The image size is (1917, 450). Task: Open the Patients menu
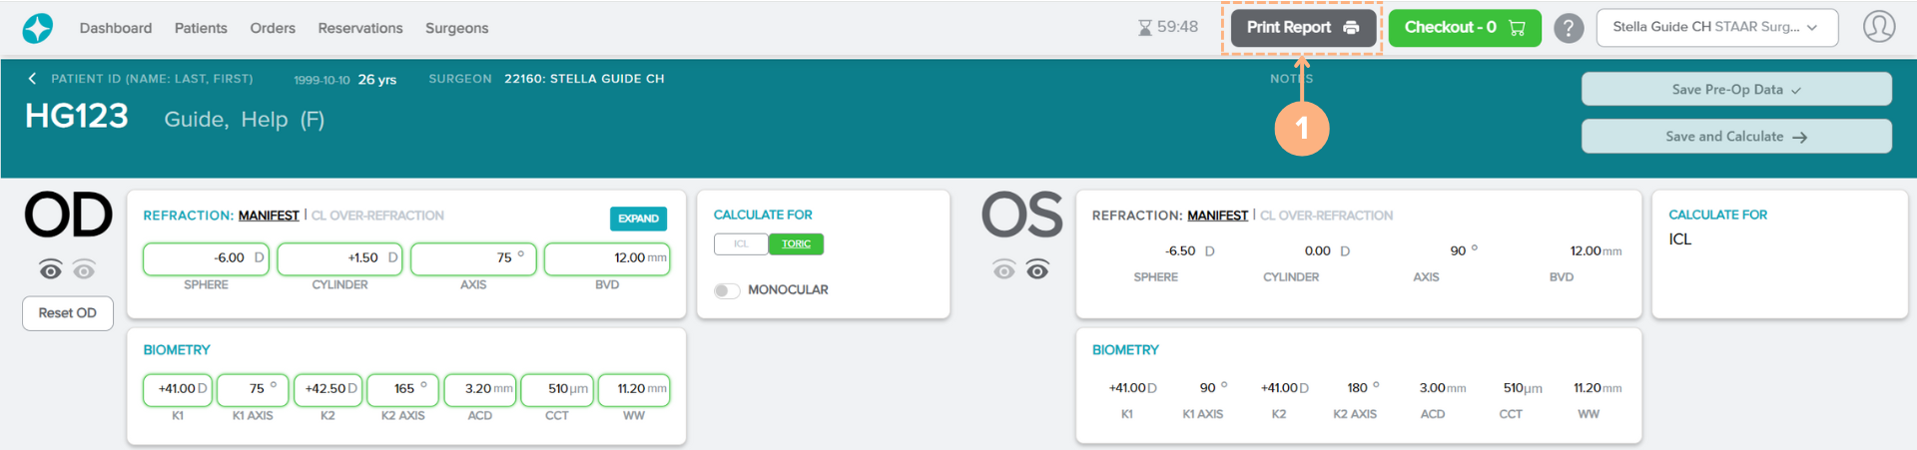(201, 28)
